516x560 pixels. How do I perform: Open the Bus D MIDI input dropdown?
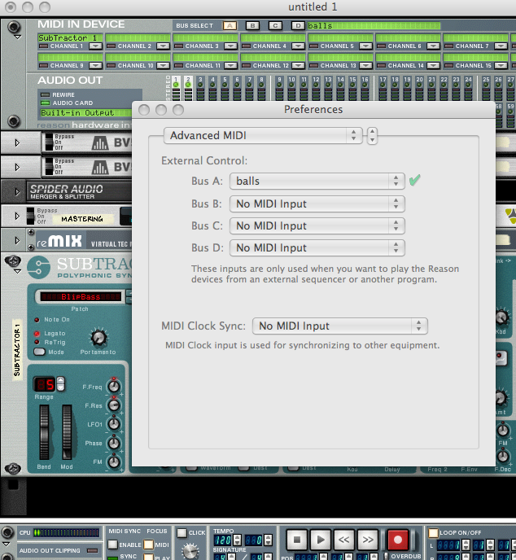pos(317,248)
